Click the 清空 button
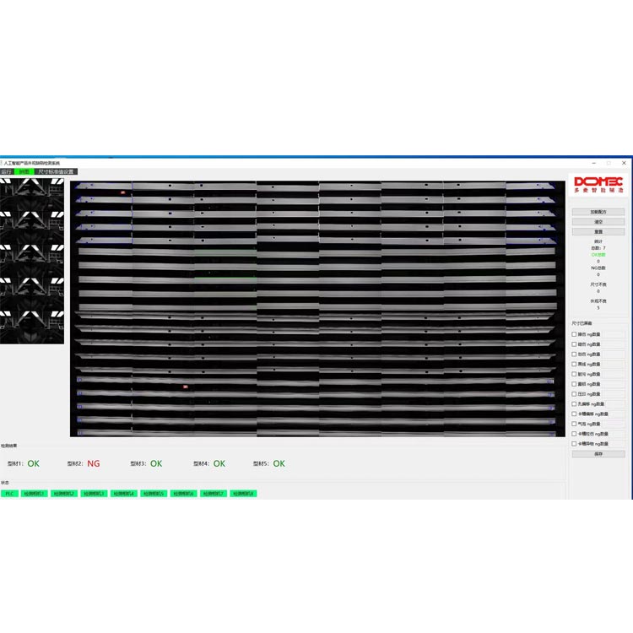The height and width of the screenshot is (633, 633). click(x=598, y=221)
